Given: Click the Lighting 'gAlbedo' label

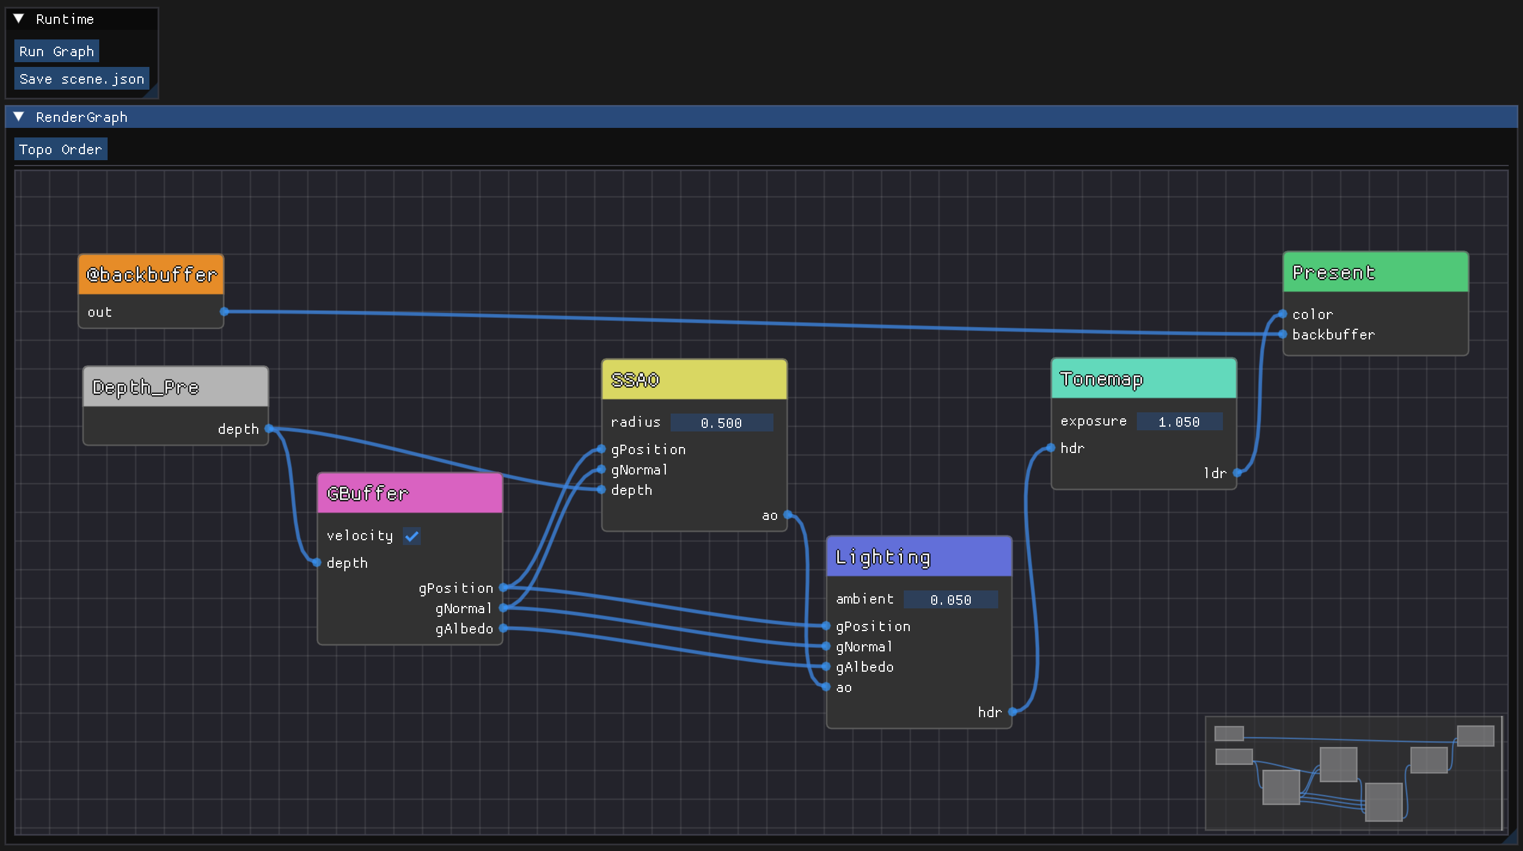Looking at the screenshot, I should 864,667.
